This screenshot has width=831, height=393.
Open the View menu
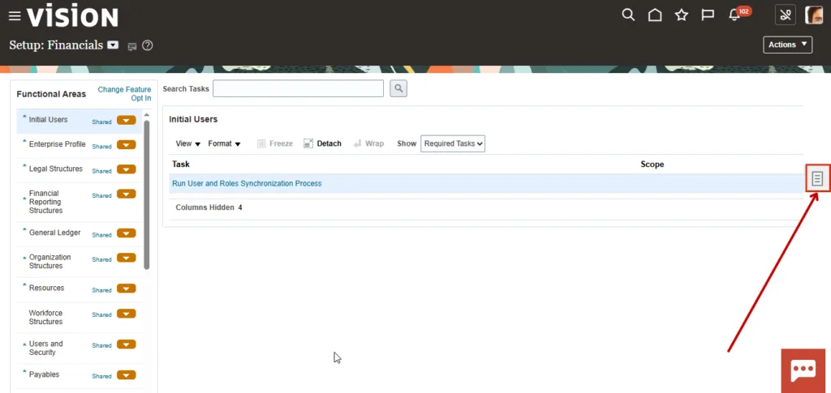tap(188, 143)
